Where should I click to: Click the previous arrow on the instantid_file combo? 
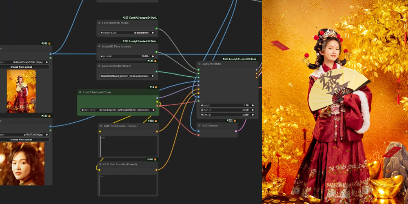pyautogui.click(x=101, y=33)
